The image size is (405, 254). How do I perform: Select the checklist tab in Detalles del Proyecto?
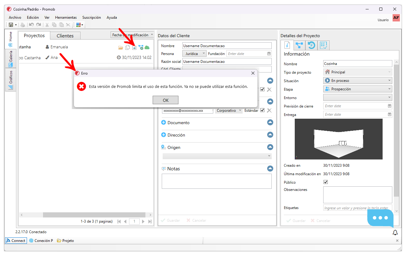coord(324,45)
